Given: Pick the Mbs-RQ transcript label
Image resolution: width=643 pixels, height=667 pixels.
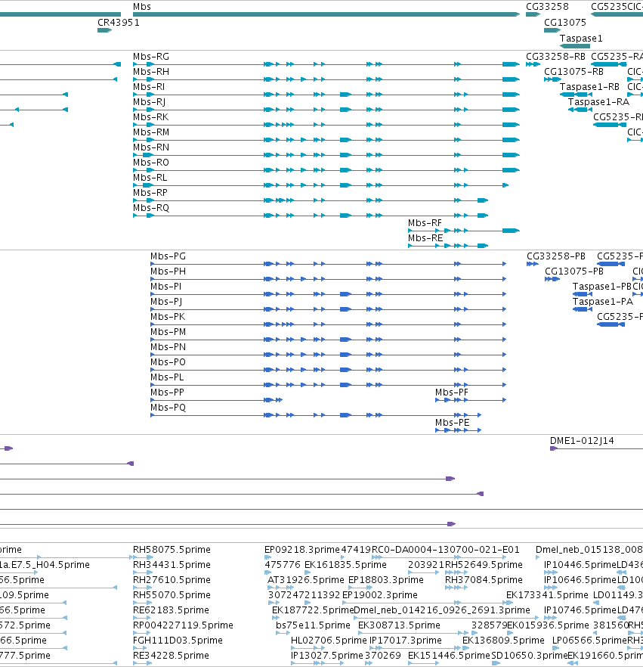Looking at the screenshot, I should 151,208.
